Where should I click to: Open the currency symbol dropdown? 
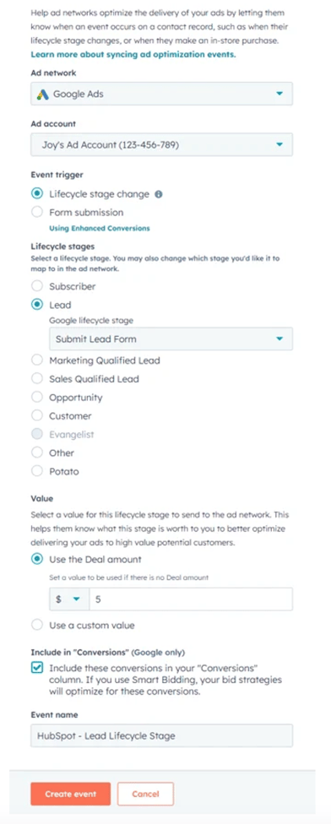pyautogui.click(x=69, y=599)
